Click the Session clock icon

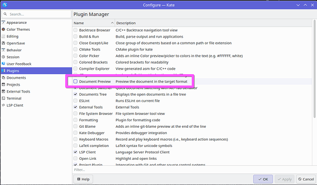tap(3, 57)
